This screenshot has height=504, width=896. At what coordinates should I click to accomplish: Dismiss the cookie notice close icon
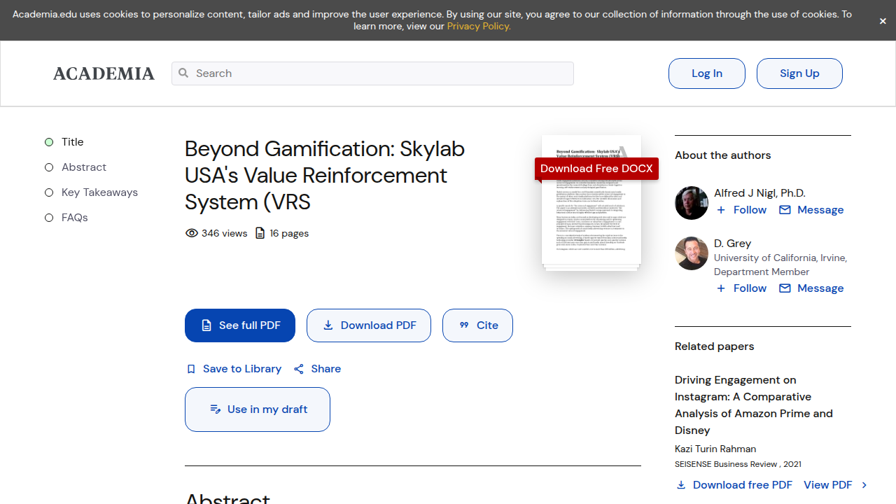coord(883,21)
